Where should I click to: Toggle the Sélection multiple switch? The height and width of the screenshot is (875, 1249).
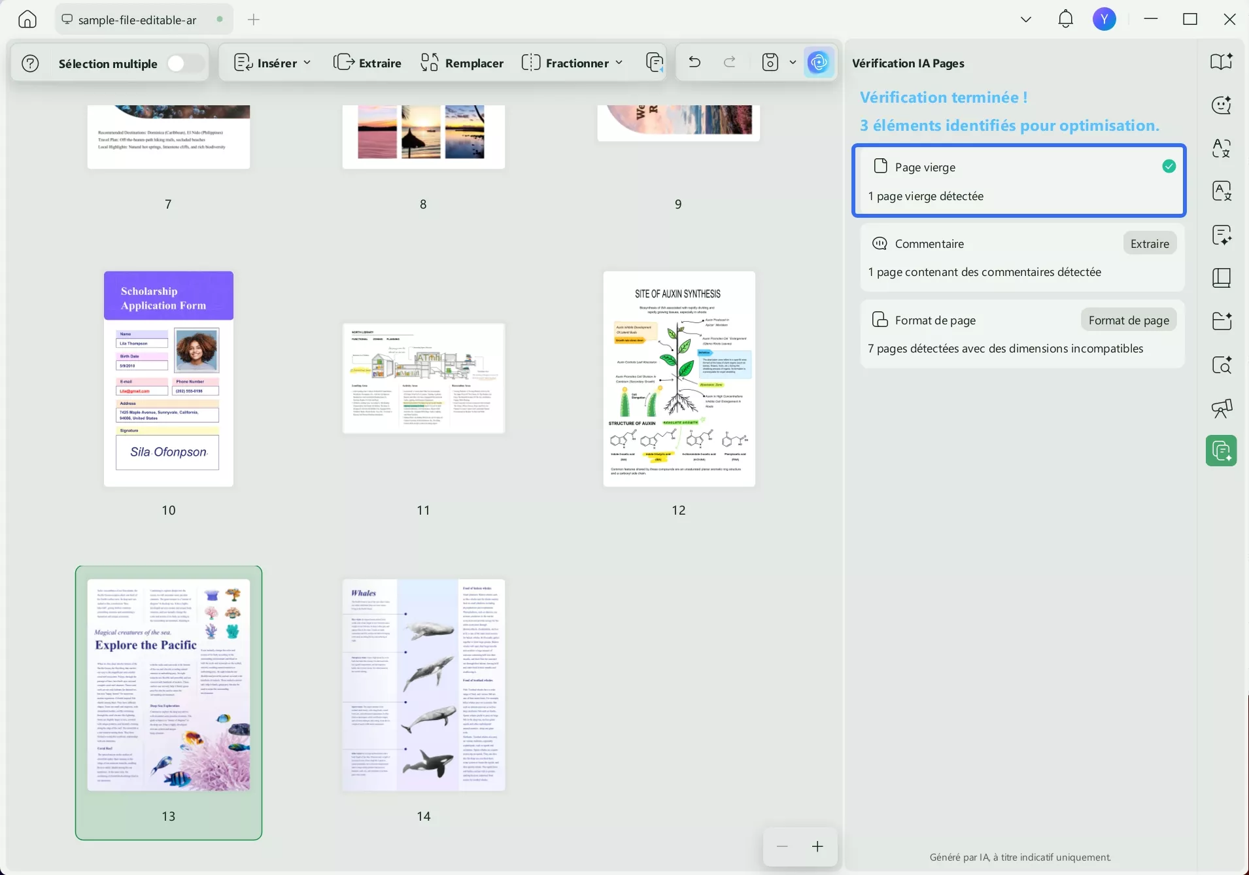click(x=185, y=63)
